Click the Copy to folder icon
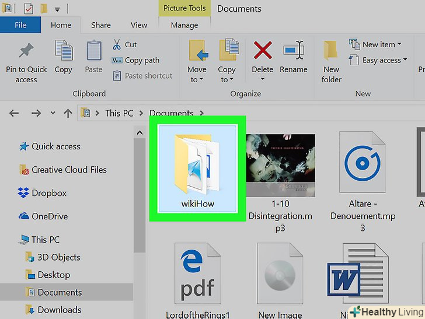 (x=229, y=50)
